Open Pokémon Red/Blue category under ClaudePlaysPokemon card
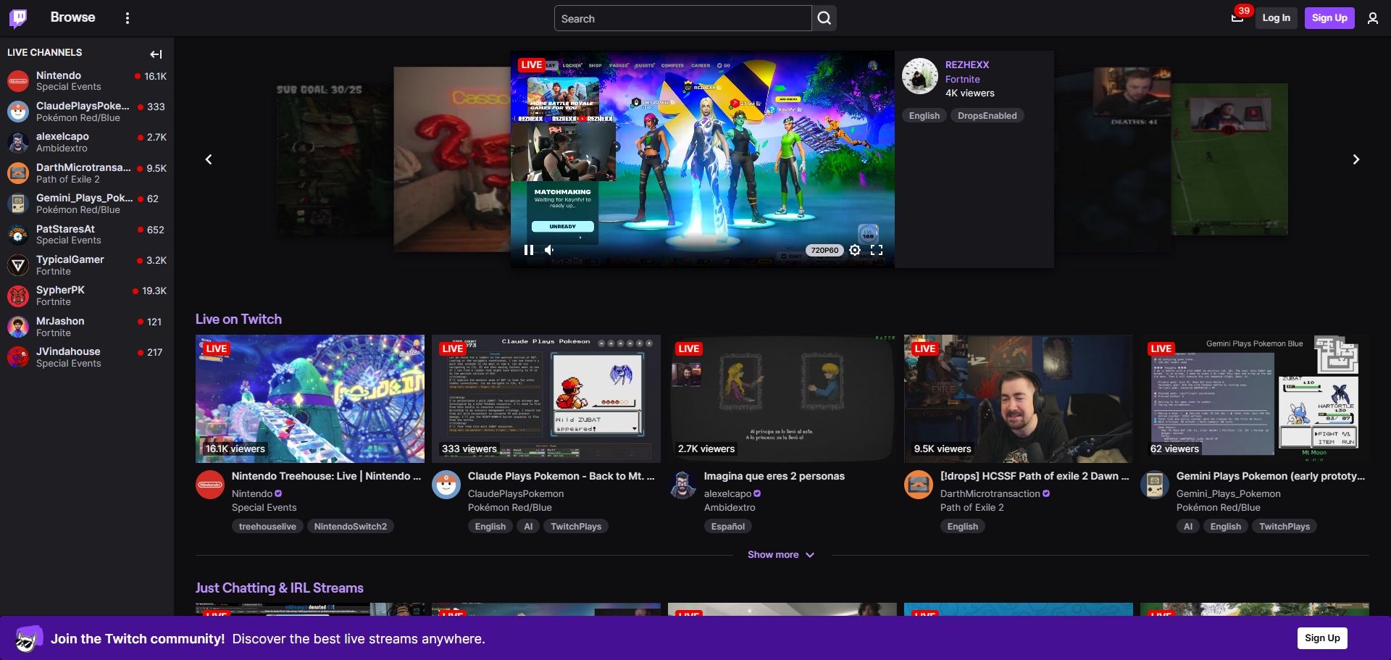This screenshot has width=1391, height=660. (x=510, y=508)
